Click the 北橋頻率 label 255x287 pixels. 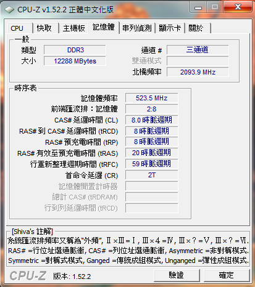[x=147, y=72]
